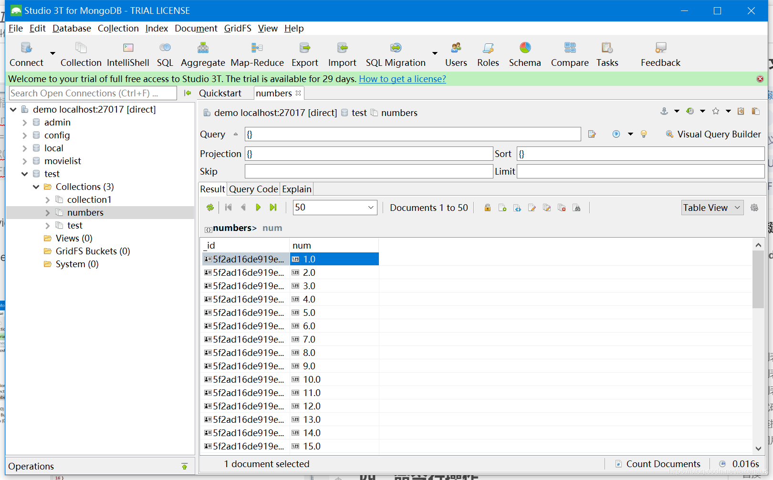This screenshot has height=480, width=773.
Task: Open the File menu
Action: 16,28
